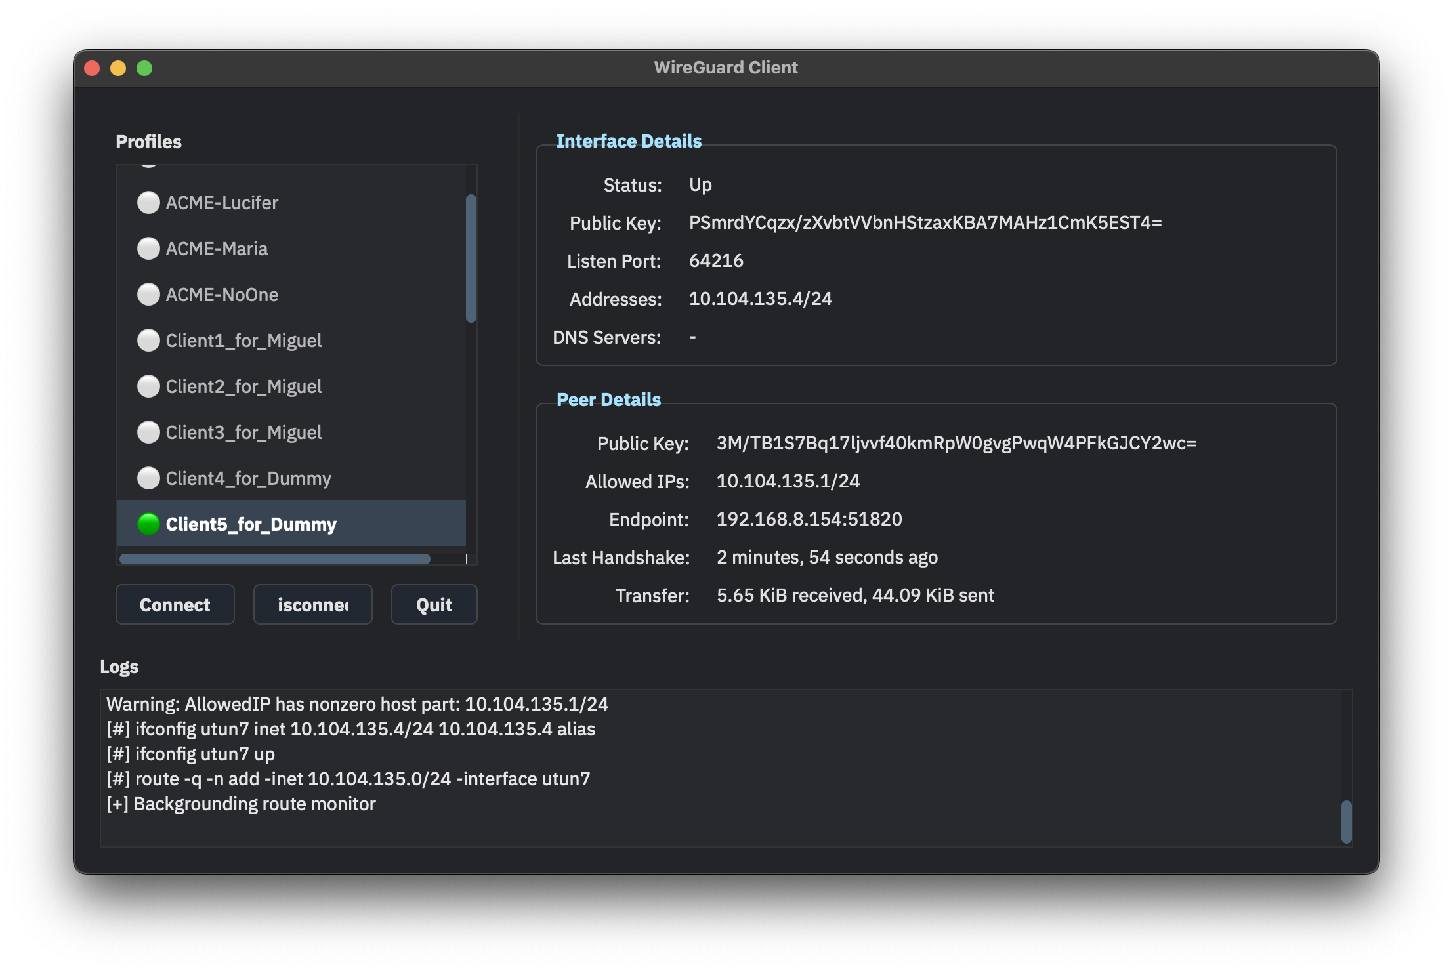
Task: Minimize the window with the yellow button
Action: point(118,68)
